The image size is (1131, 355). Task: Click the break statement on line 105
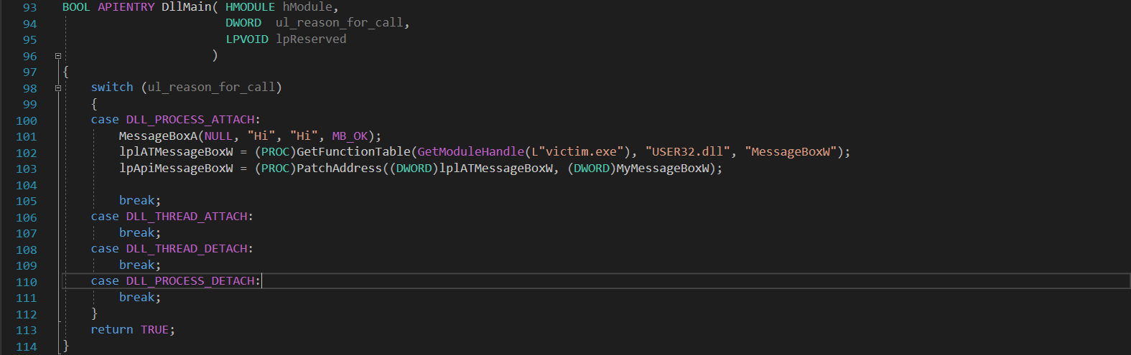point(140,201)
